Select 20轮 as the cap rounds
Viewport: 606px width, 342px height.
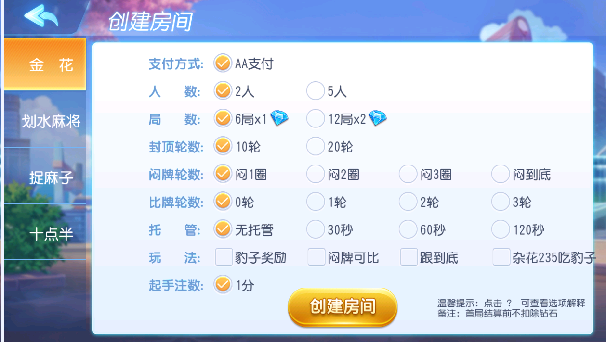coord(316,146)
